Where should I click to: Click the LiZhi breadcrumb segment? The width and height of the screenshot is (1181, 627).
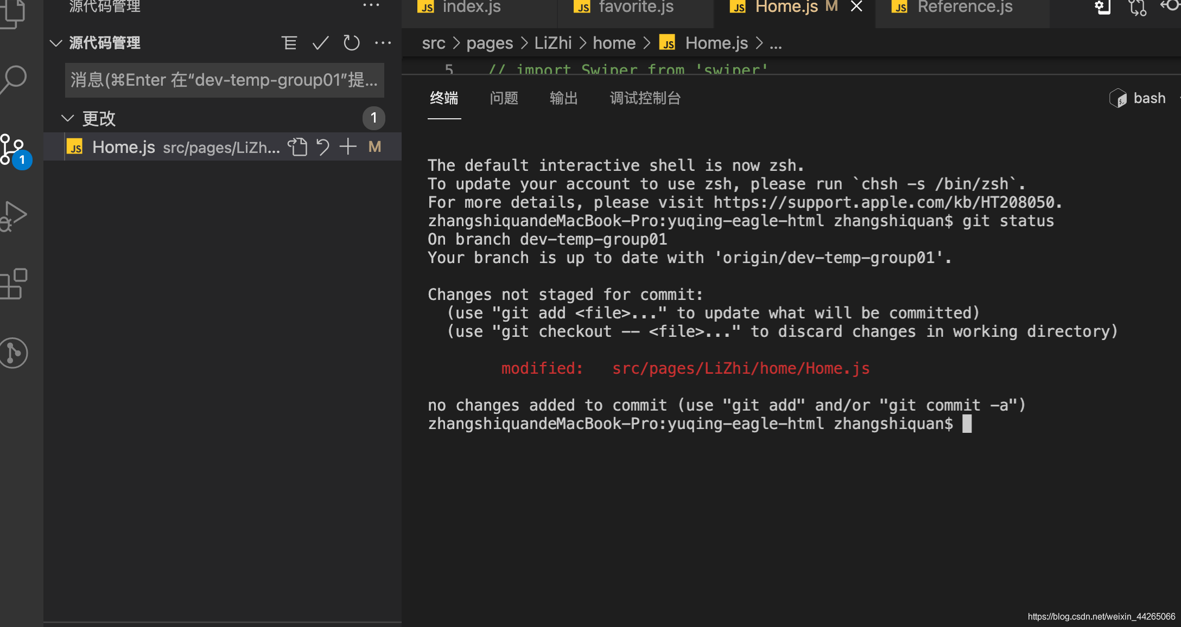[553, 43]
